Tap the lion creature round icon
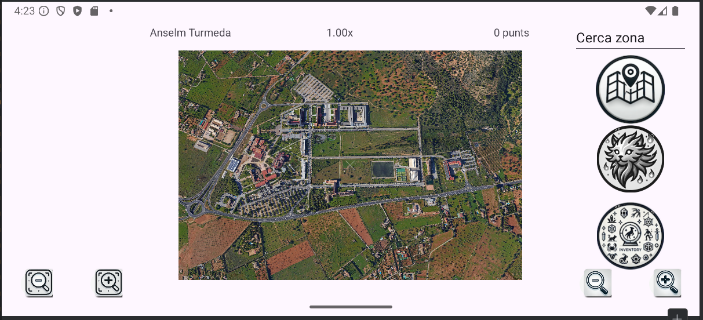The image size is (703, 320). coord(630,159)
